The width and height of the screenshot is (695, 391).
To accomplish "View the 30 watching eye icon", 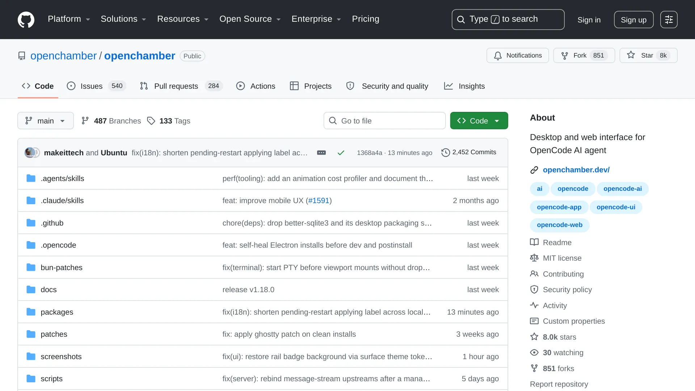I will tap(534, 353).
